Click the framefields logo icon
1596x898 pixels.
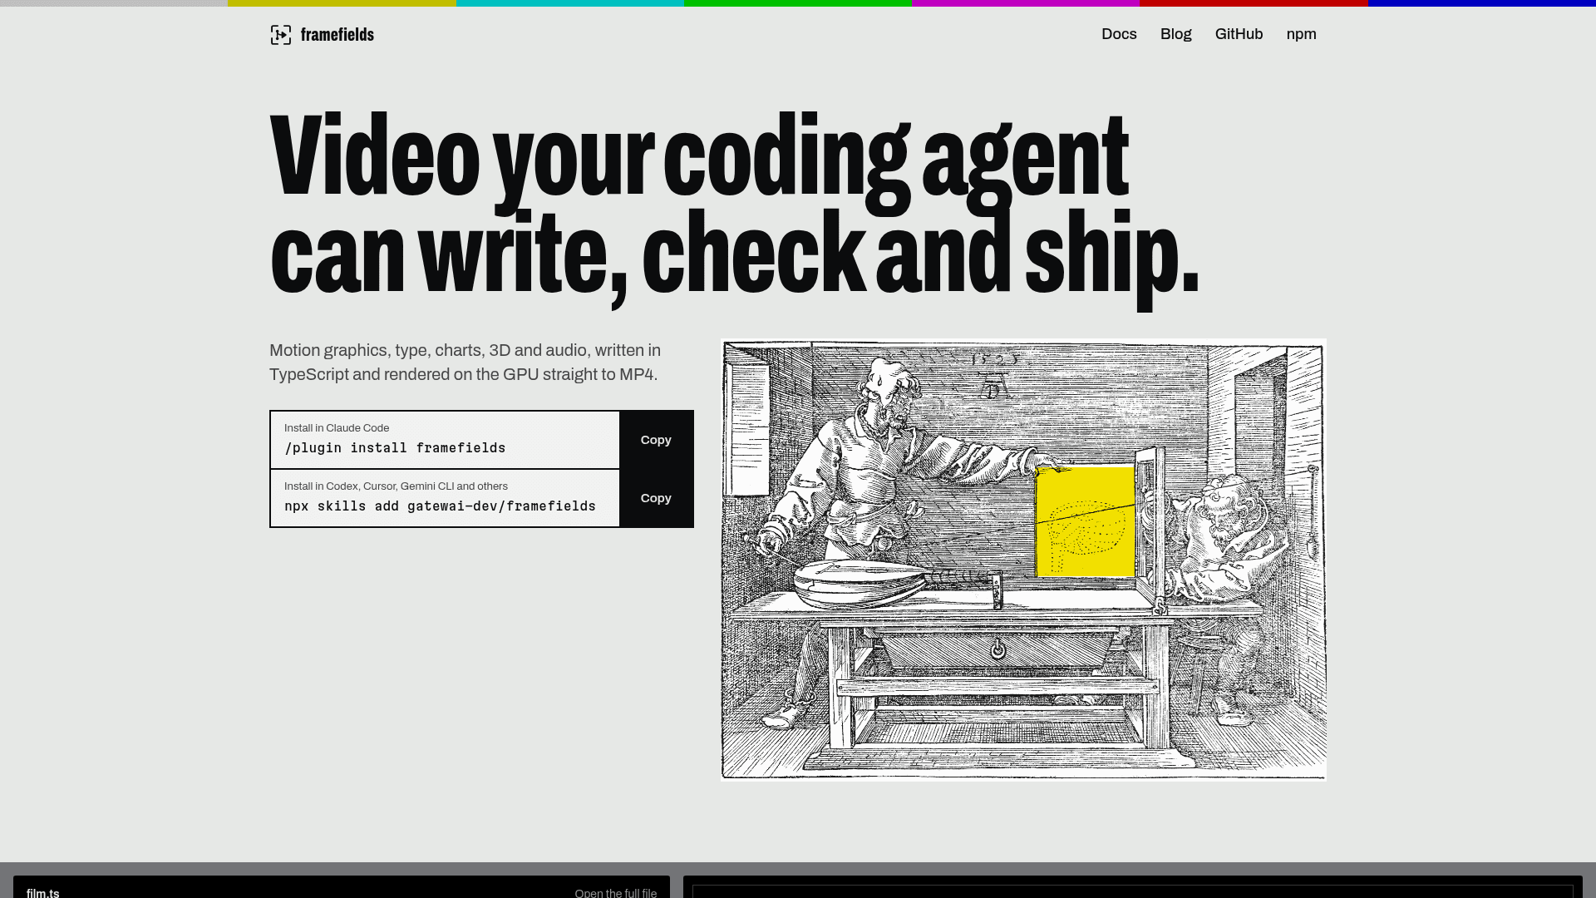tap(281, 35)
